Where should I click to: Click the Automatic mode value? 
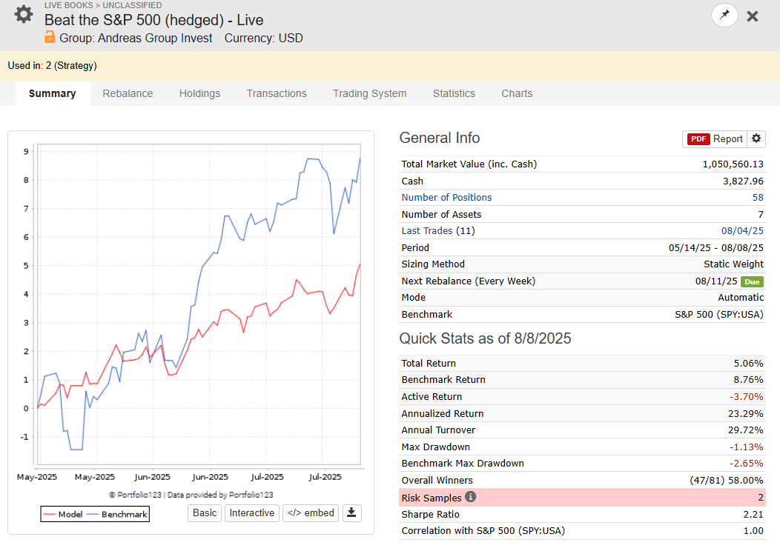pyautogui.click(x=741, y=298)
